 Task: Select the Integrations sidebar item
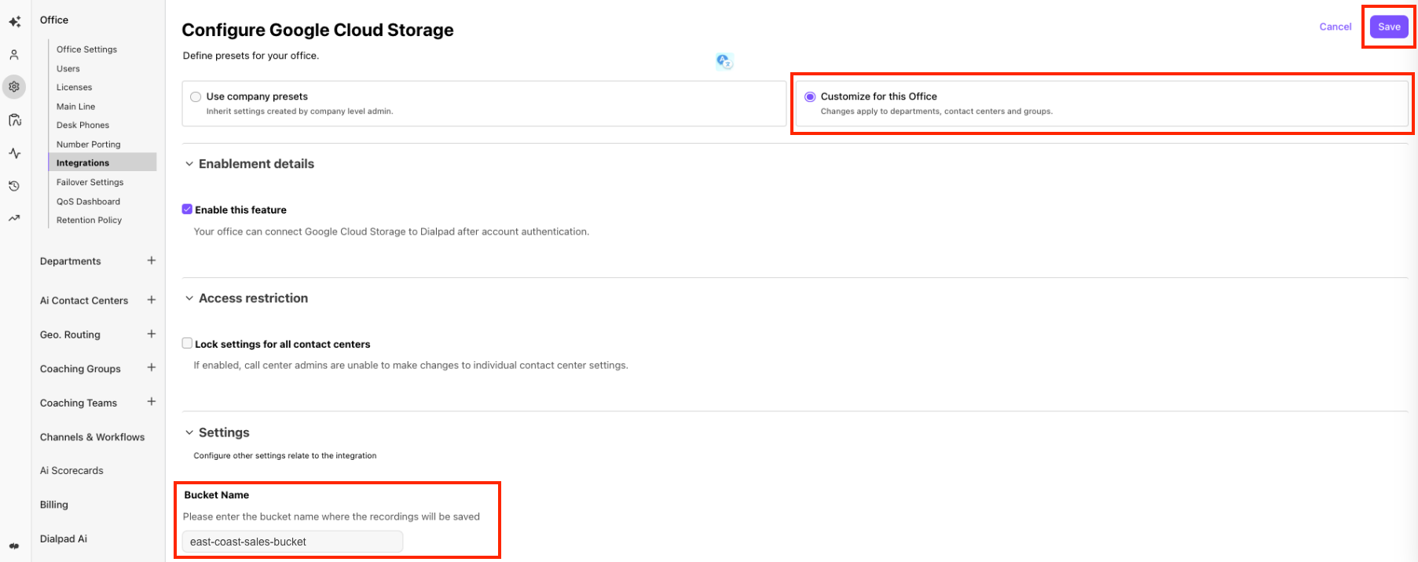[x=102, y=162]
